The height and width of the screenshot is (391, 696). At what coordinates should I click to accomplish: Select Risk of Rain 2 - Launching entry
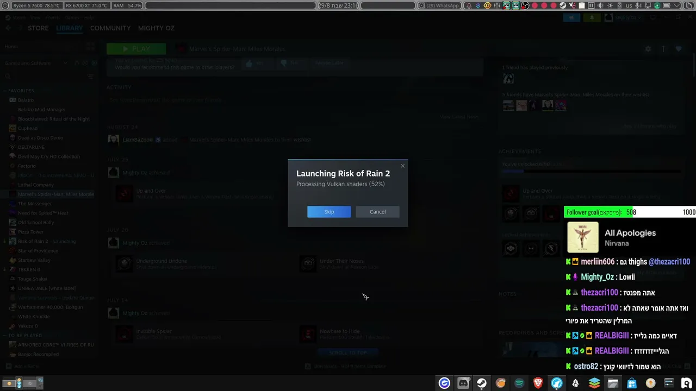pyautogui.click(x=47, y=241)
